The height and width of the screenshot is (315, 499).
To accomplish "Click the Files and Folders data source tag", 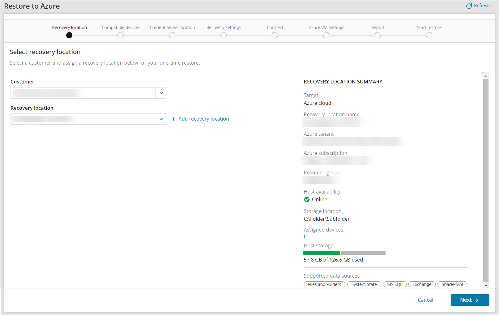I will (x=324, y=284).
